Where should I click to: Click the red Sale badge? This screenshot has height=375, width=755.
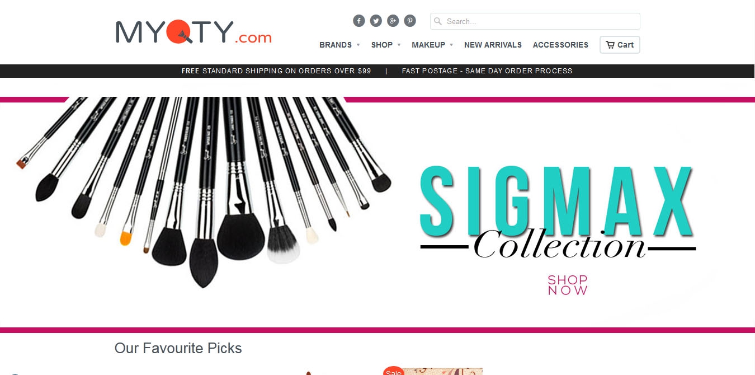point(394,371)
